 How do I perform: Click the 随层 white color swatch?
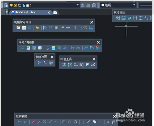(103, 5)
